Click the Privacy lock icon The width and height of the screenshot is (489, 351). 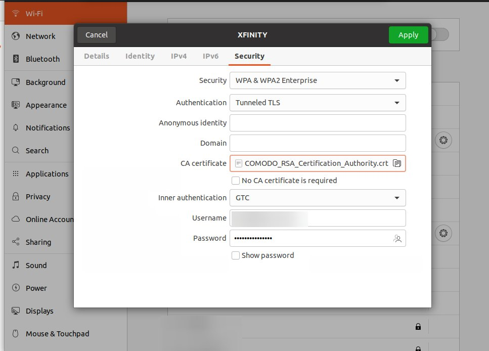[16, 196]
